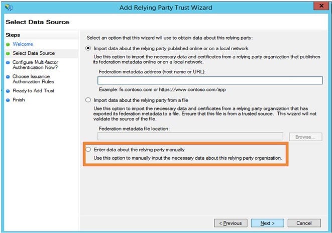Screen dimensions: 332x233
Task: Click the Federation metadata address field
Action: coord(209,80)
